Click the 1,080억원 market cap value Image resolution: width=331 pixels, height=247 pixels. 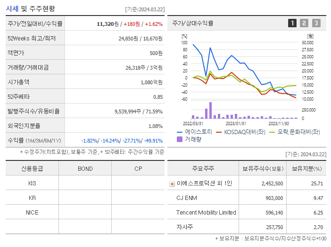point(151,82)
